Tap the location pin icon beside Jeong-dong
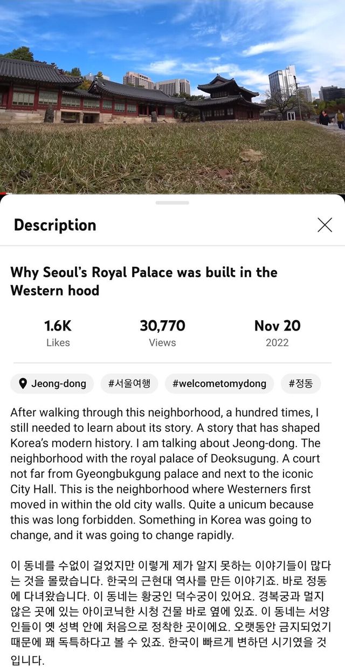 click(23, 383)
